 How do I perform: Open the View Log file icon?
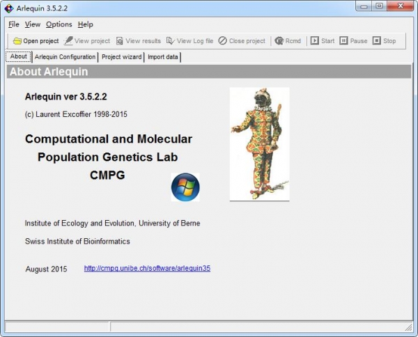[171, 41]
